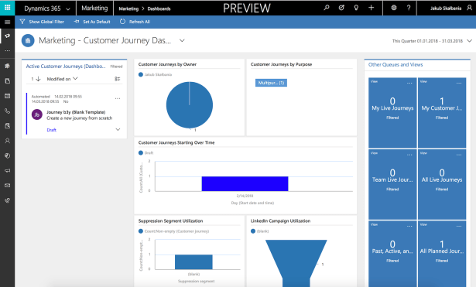Screen dimensions: 476x287
Task: Open the task flow target icon
Action: (341, 8)
